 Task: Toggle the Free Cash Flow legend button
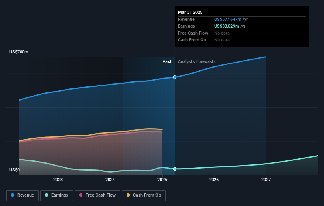pos(97,195)
